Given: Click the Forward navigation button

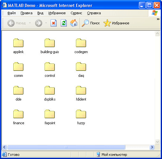Looking at the screenshot, I should [x=39, y=23].
